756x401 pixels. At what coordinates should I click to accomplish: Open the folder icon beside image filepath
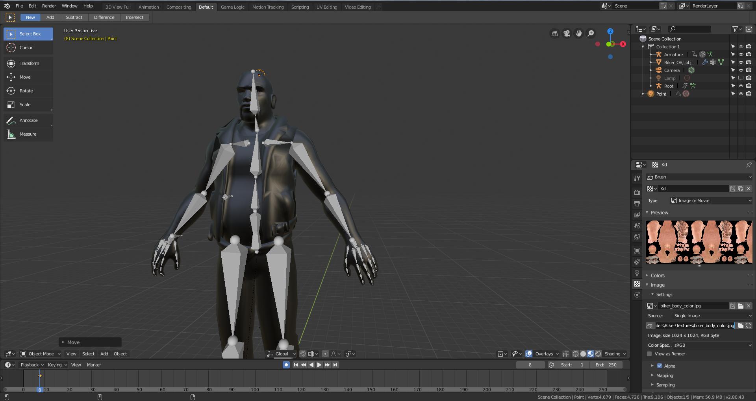[x=740, y=326]
